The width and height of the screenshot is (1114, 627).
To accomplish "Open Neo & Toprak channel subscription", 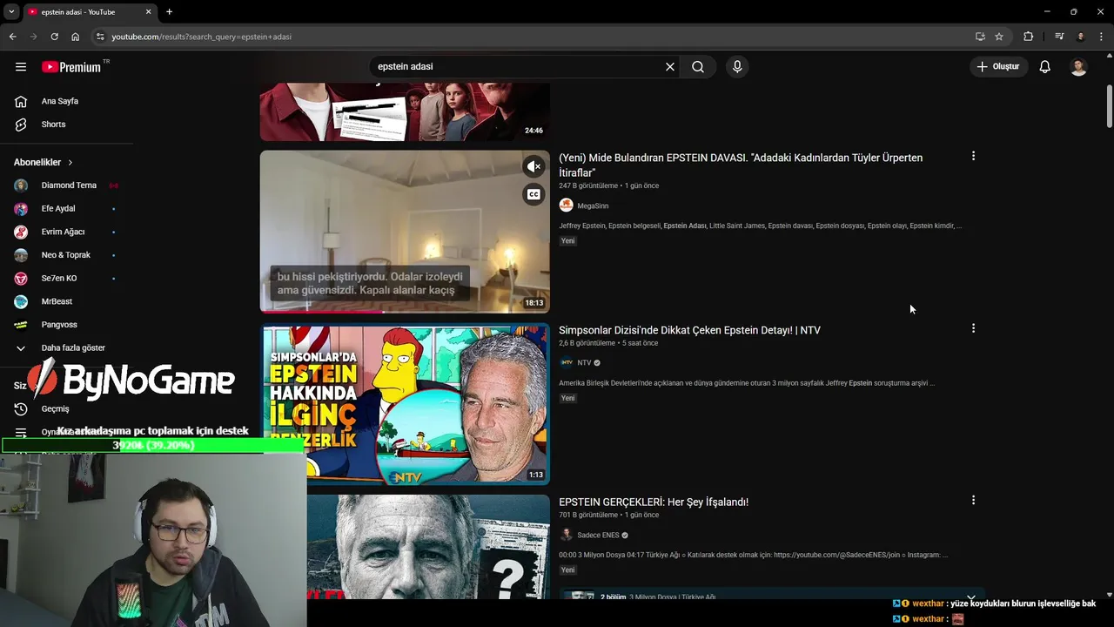I will pos(66,255).
